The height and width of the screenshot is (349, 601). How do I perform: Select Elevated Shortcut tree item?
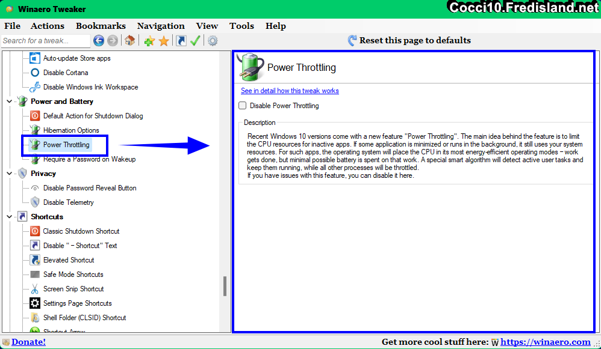coord(69,260)
